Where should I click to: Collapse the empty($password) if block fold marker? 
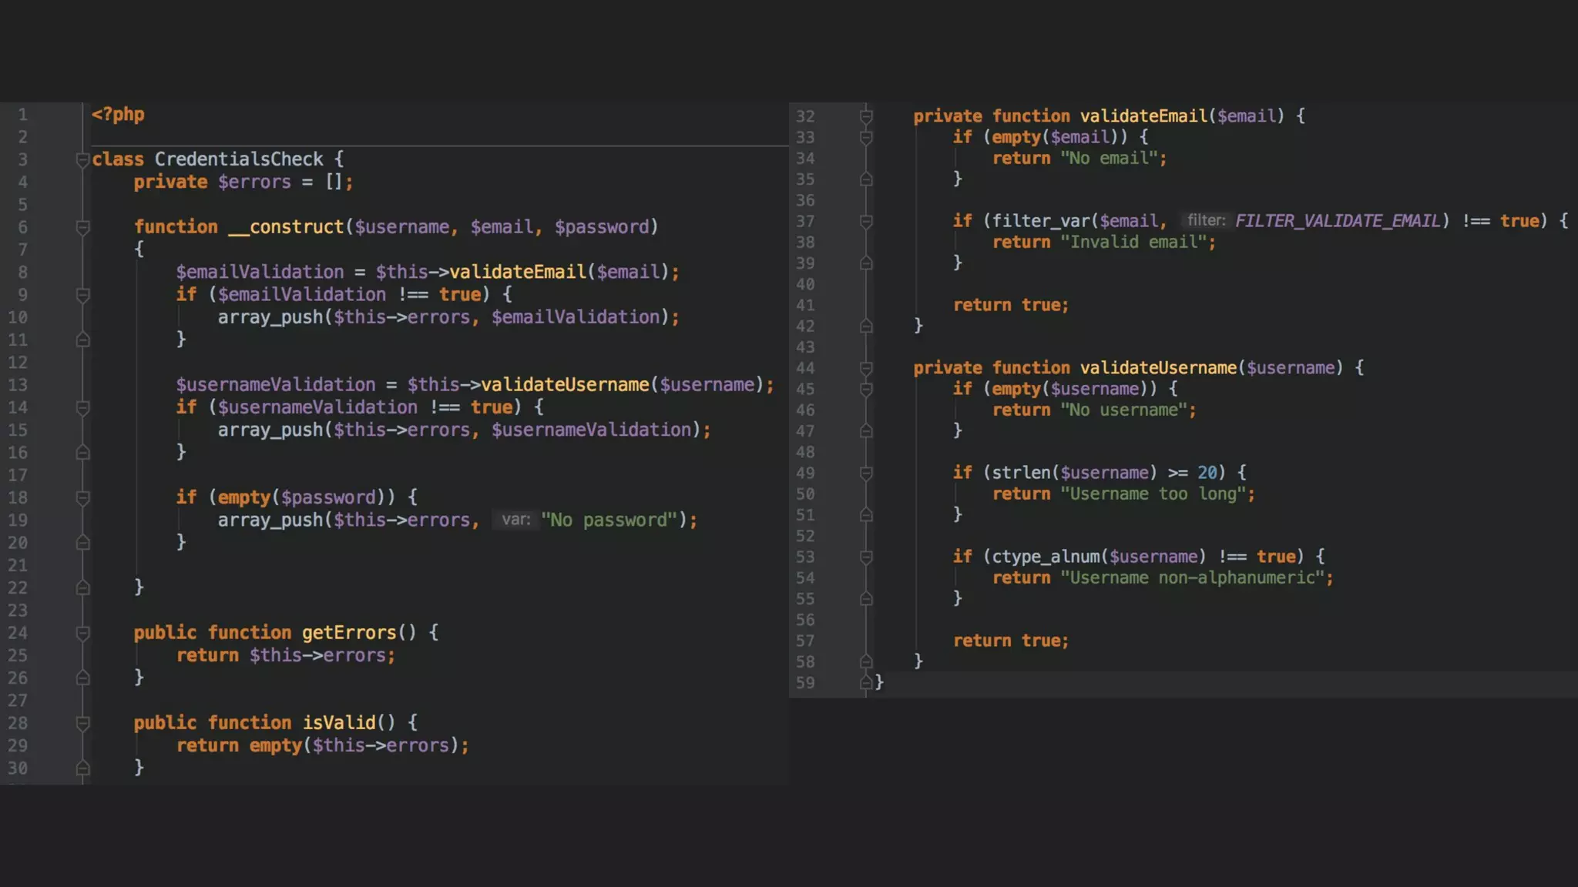pos(82,498)
